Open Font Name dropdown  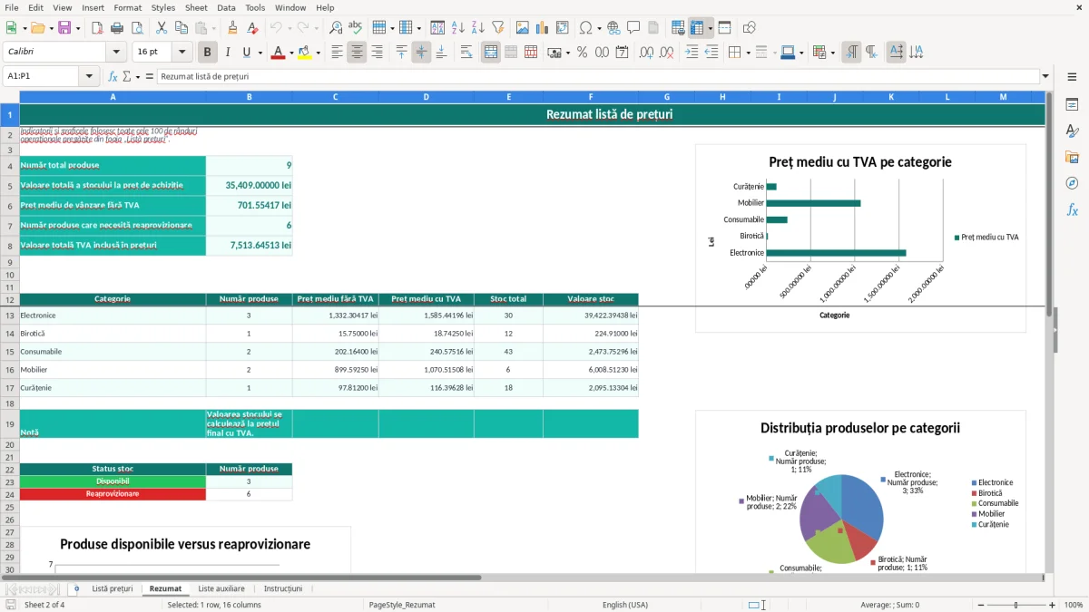[115, 53]
